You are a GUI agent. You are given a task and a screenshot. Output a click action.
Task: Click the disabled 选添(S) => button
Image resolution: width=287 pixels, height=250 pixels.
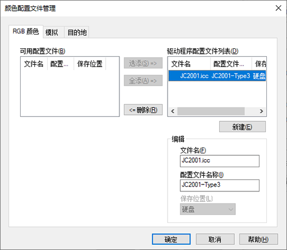[x=143, y=63]
